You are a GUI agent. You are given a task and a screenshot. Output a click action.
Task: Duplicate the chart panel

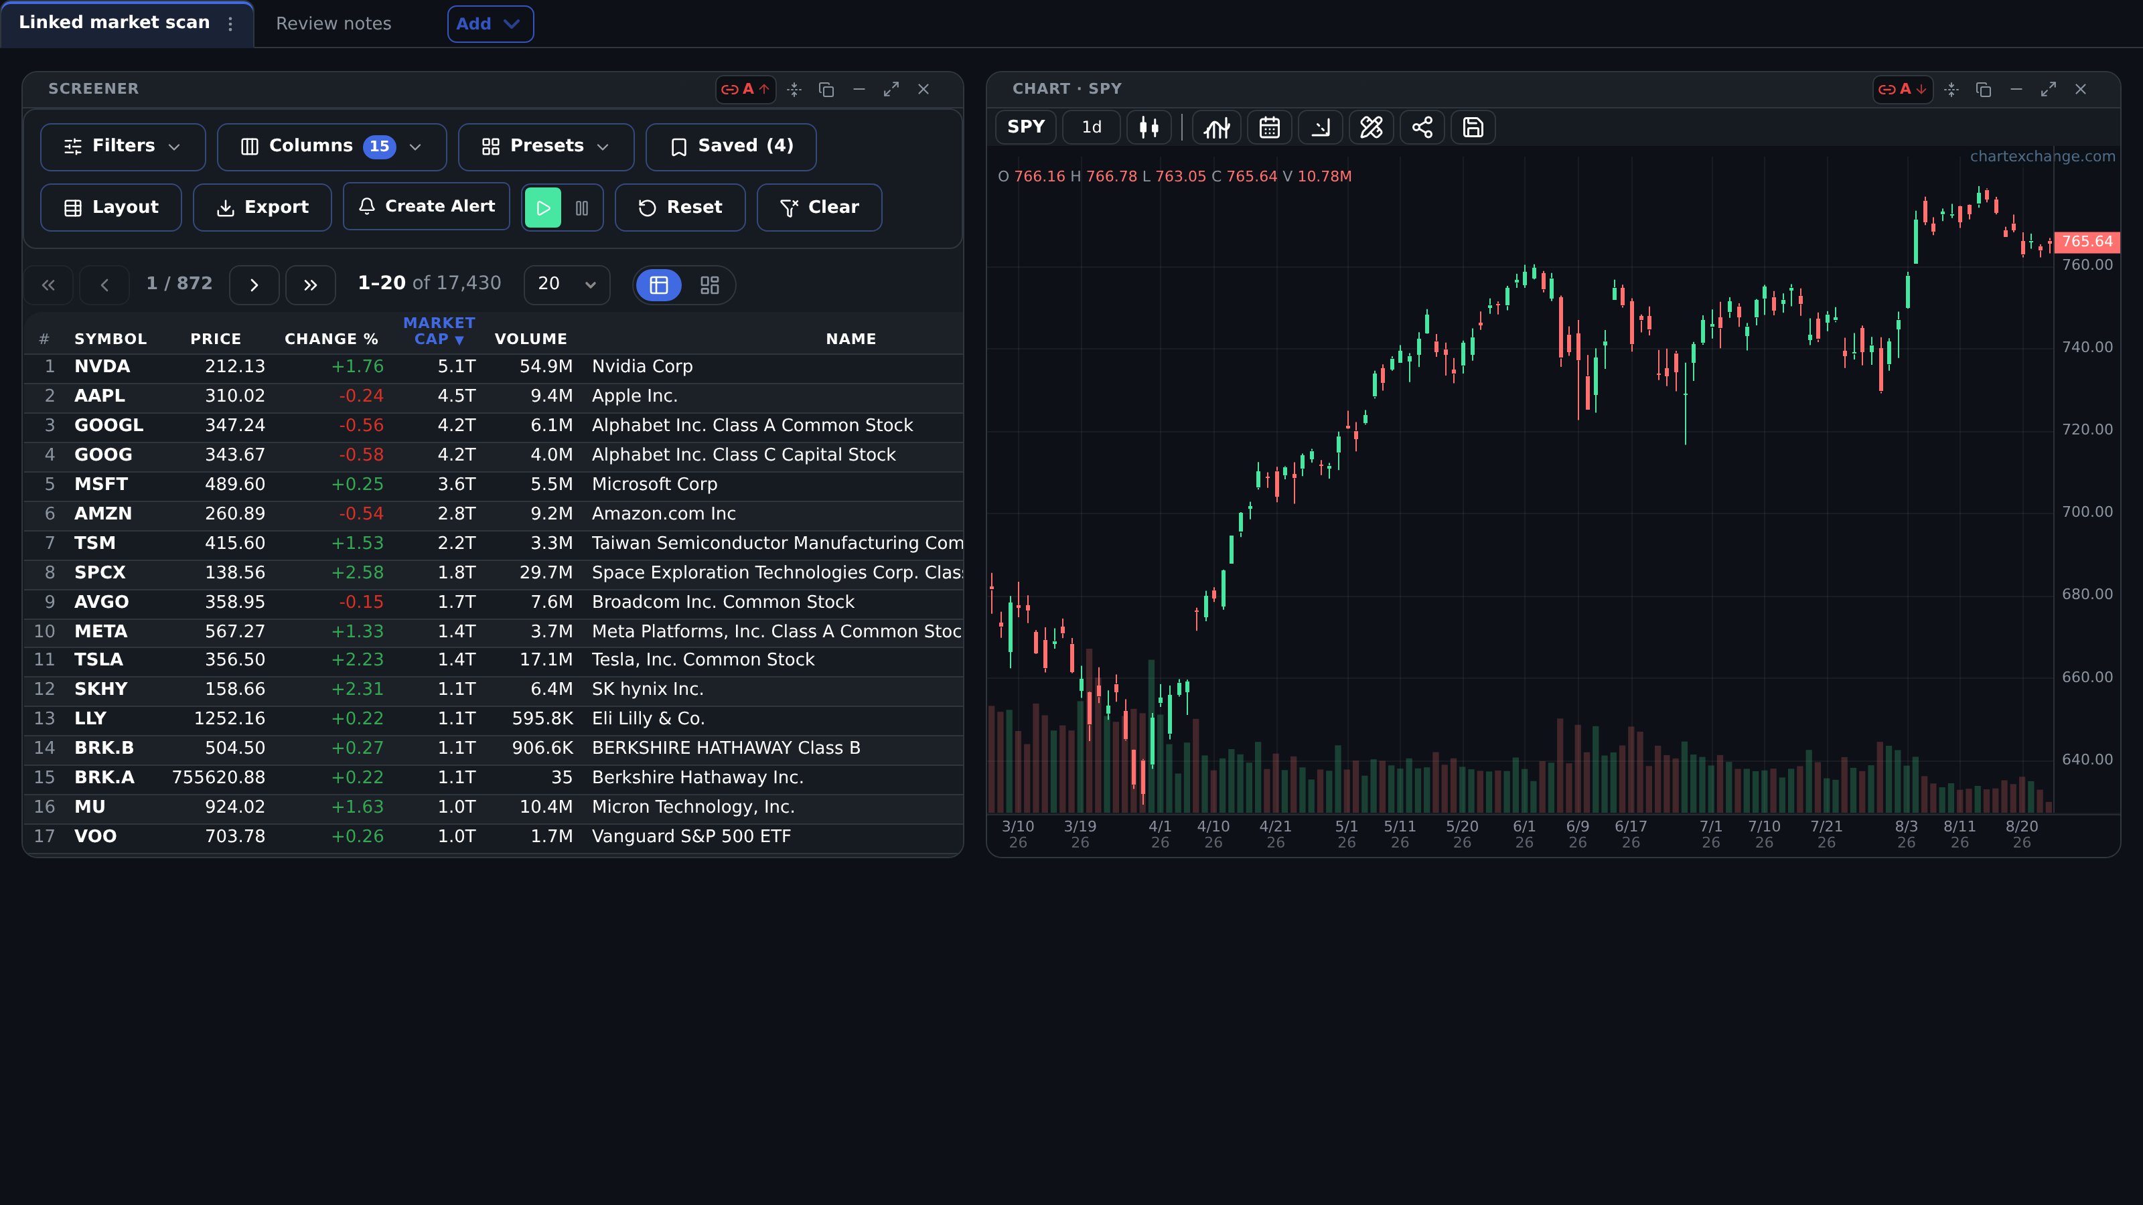click(1983, 89)
